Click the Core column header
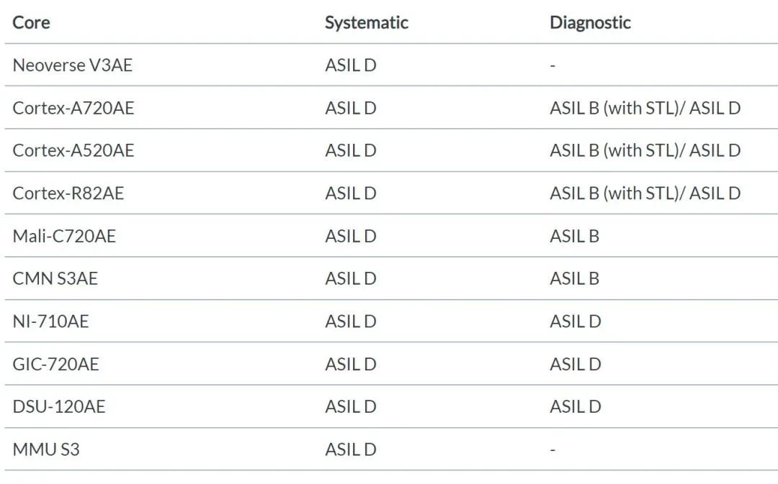The width and height of the screenshot is (778, 484). pos(31,22)
